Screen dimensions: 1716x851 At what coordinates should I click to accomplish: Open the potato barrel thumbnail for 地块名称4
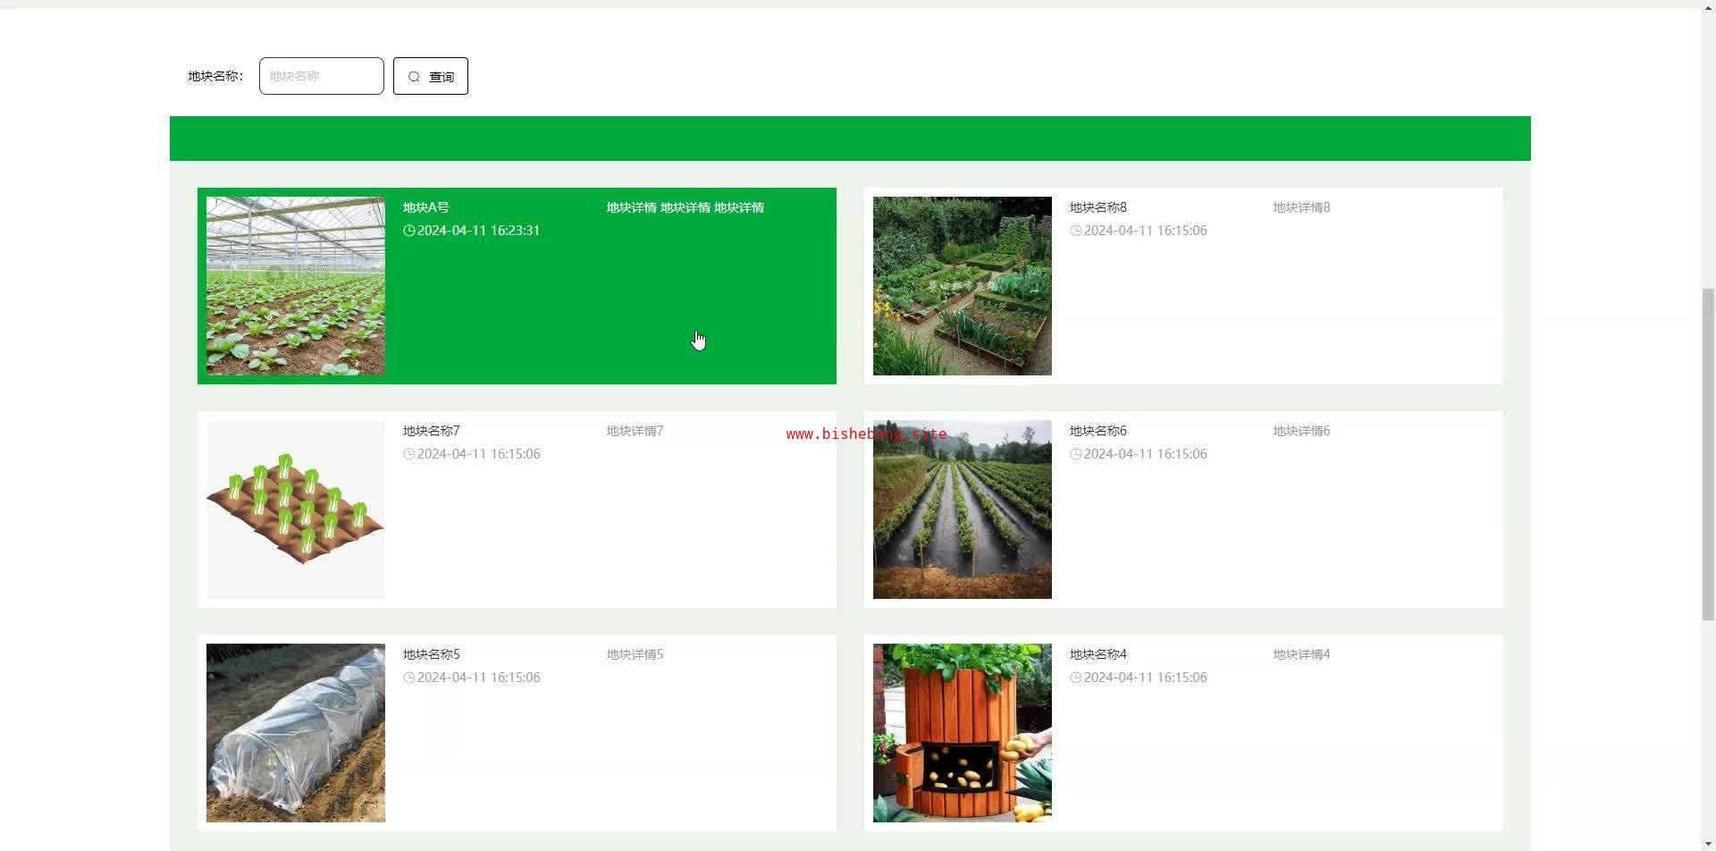963,733
